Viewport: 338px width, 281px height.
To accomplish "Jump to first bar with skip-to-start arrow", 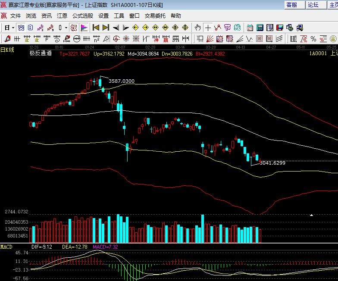I will pyautogui.click(x=96, y=28).
